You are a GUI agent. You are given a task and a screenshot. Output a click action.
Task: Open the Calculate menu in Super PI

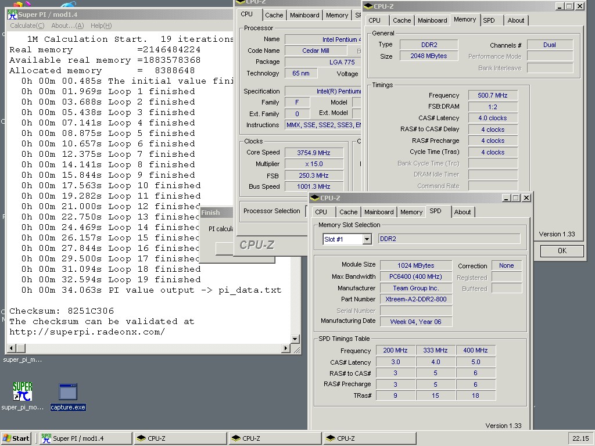click(x=27, y=26)
